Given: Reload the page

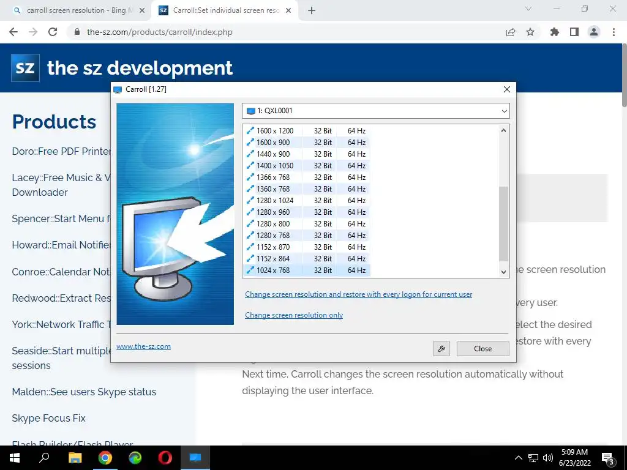Looking at the screenshot, I should tap(53, 32).
